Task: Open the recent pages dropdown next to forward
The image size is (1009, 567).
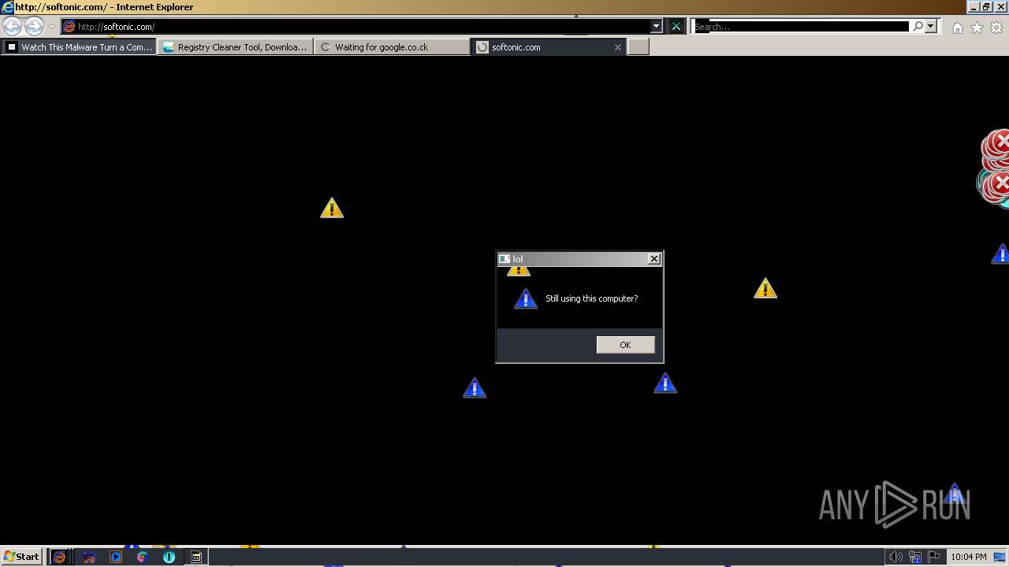Action: pyautogui.click(x=51, y=27)
